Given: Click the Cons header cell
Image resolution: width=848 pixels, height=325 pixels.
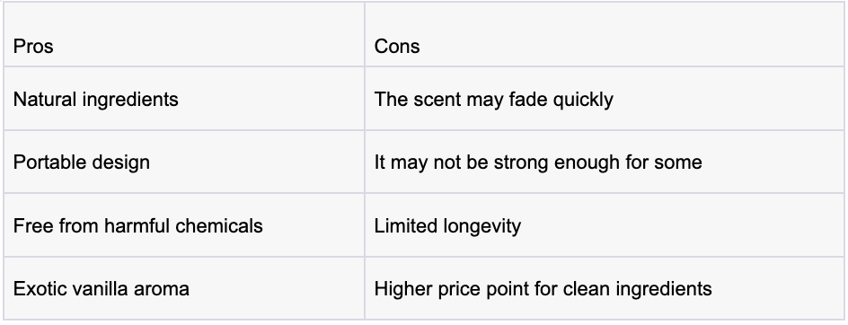Looking at the screenshot, I should pyautogui.click(x=604, y=35).
